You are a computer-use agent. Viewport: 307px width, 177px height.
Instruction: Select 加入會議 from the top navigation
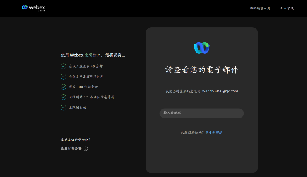[x=286, y=8]
